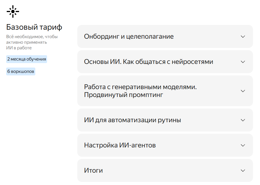Open the Онбординг и целеполагание title
This screenshot has width=260, height=185.
click(x=129, y=36)
